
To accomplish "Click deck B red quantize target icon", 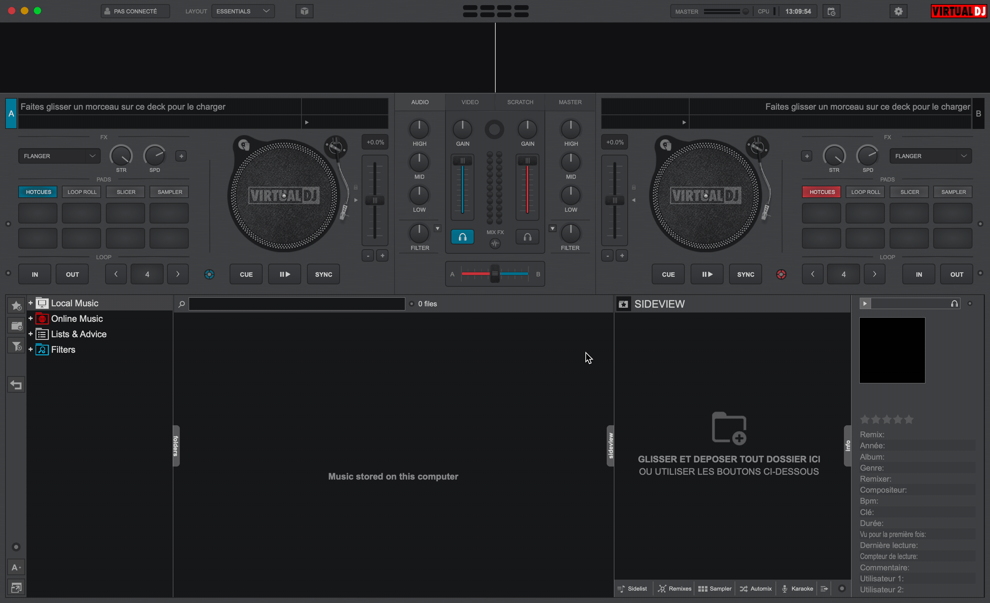I will [x=781, y=274].
